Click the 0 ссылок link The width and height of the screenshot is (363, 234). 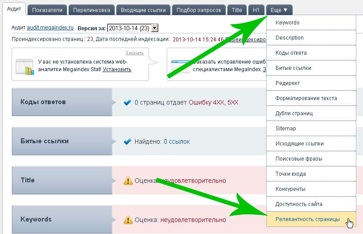coord(177,141)
